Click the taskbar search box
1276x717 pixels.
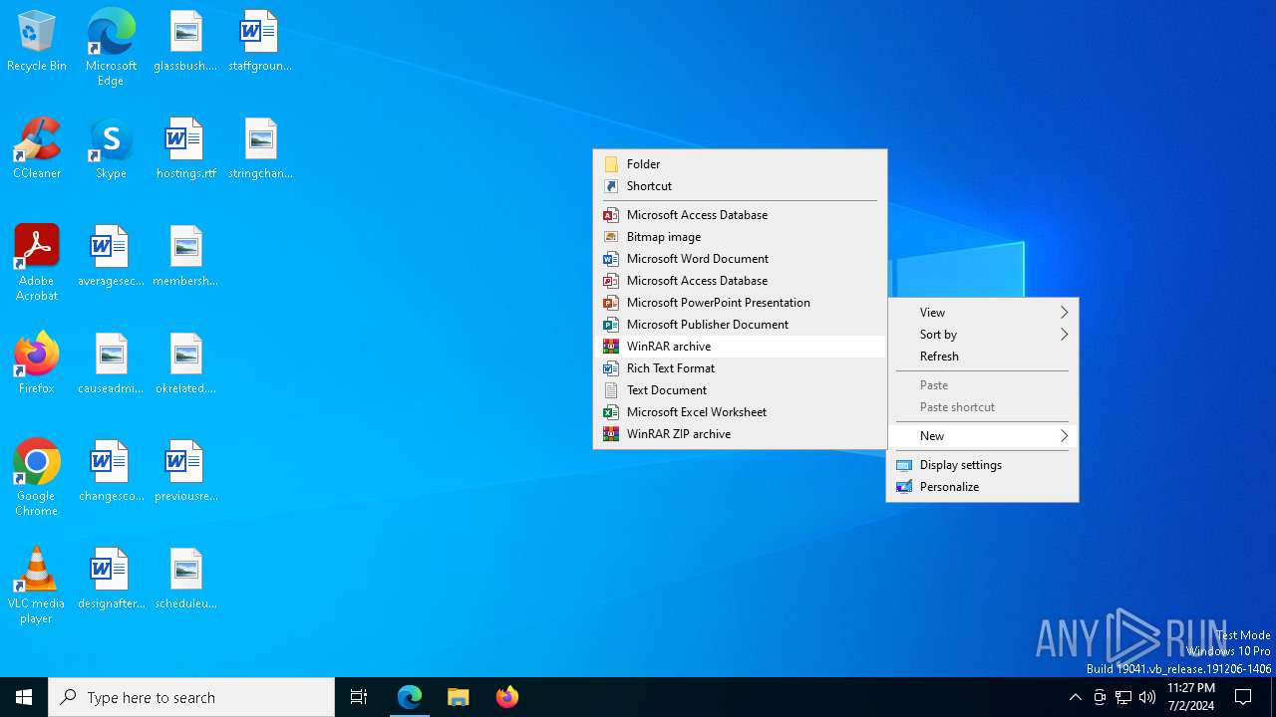click(191, 697)
